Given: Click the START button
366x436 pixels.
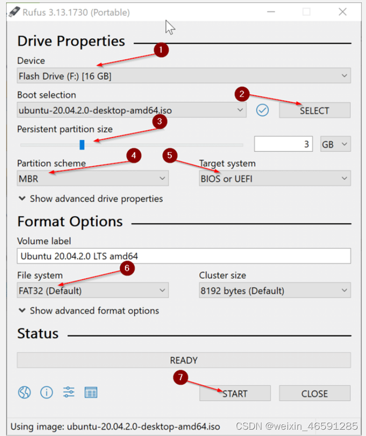Looking at the screenshot, I should [x=235, y=393].
